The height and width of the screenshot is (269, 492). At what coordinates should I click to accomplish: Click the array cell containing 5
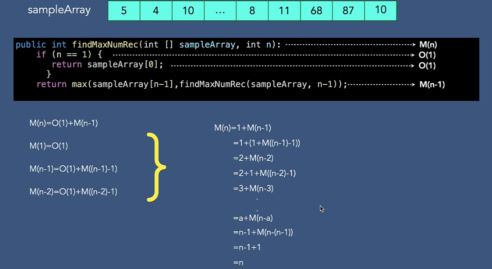point(123,11)
